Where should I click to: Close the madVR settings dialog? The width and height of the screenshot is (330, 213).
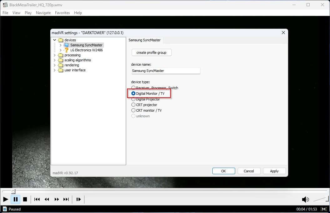click(283, 33)
